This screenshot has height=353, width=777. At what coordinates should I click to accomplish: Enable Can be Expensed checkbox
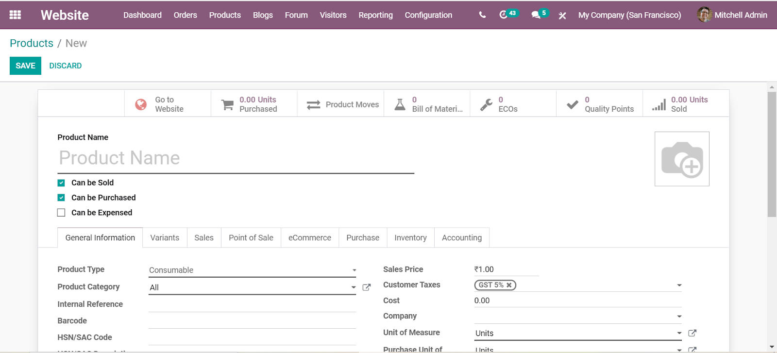click(61, 213)
